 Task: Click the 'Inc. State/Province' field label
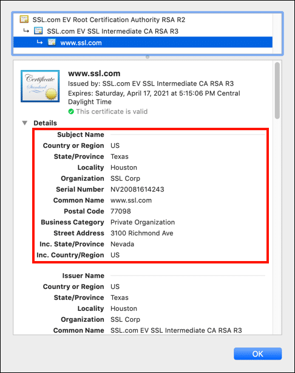point(72,244)
